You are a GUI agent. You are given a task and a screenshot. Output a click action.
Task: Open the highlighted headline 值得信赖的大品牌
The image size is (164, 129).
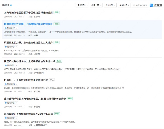coord(28,24)
